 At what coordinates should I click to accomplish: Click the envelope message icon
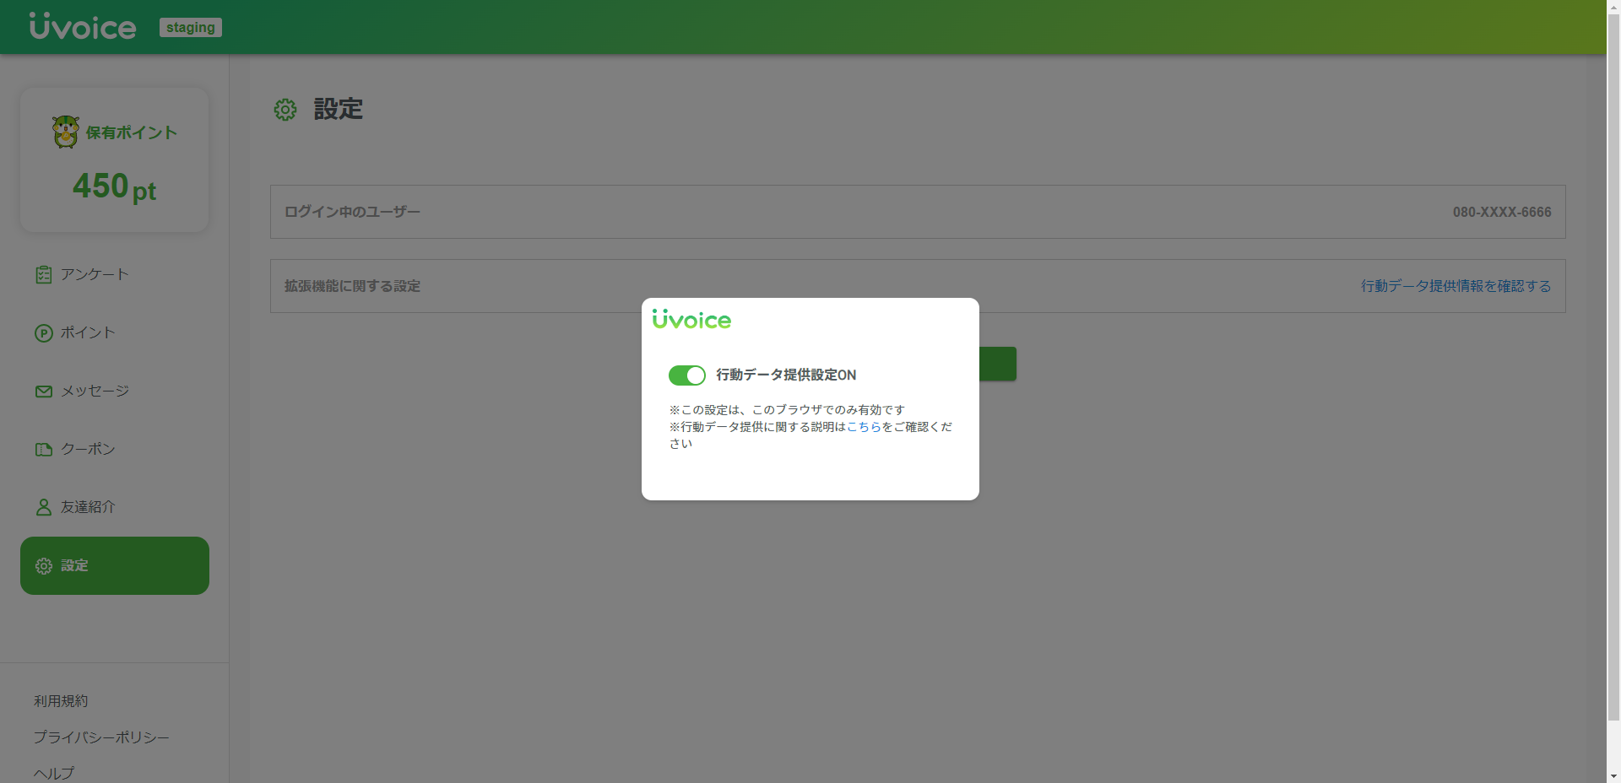tap(44, 391)
